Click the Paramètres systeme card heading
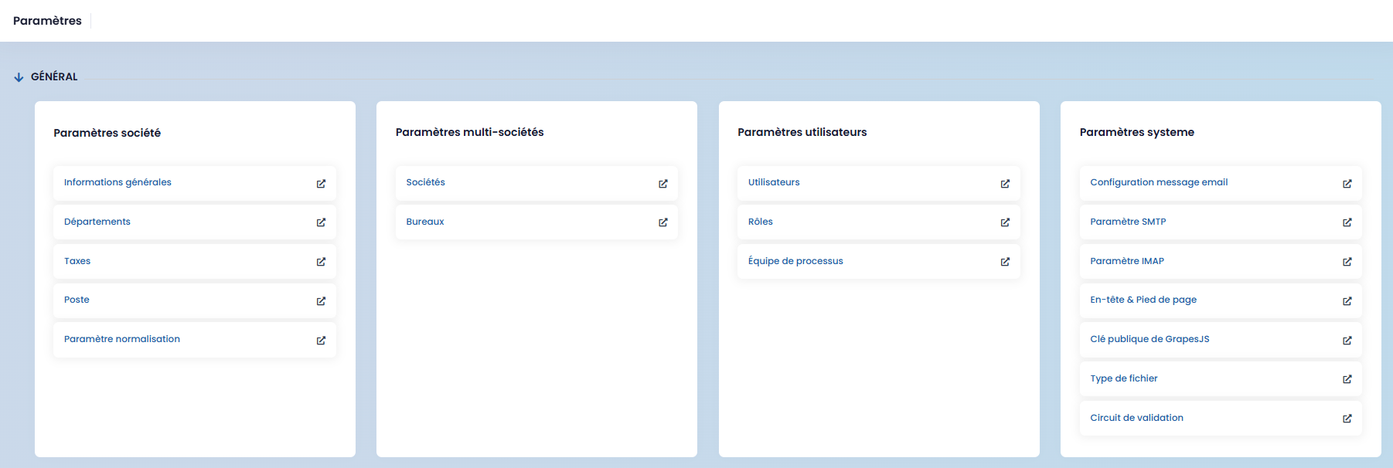Image resolution: width=1393 pixels, height=468 pixels. (x=1136, y=132)
